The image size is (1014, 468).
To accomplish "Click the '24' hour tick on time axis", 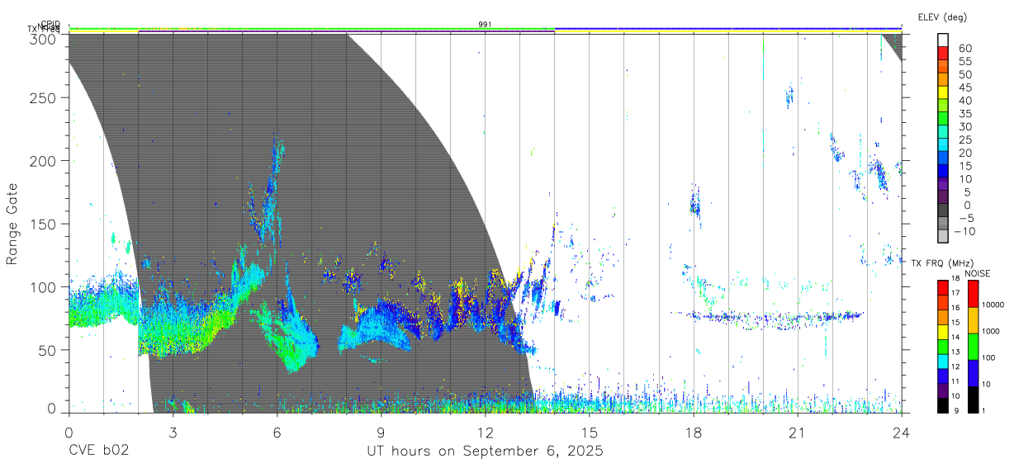I will pyautogui.click(x=902, y=432).
